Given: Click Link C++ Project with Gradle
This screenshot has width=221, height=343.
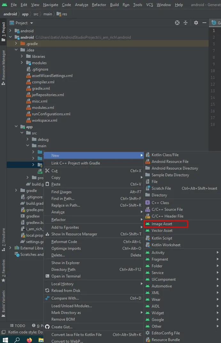Looking at the screenshot, I should (94, 163).
